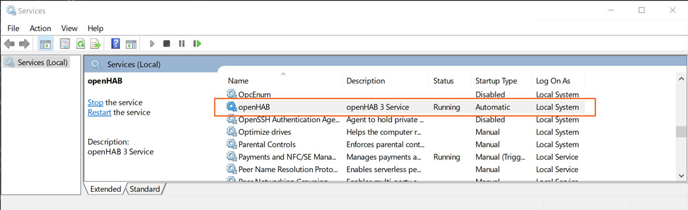Screen dimensions: 688x210
Task: Sort by the Log On As column header
Action: pyautogui.click(x=553, y=81)
